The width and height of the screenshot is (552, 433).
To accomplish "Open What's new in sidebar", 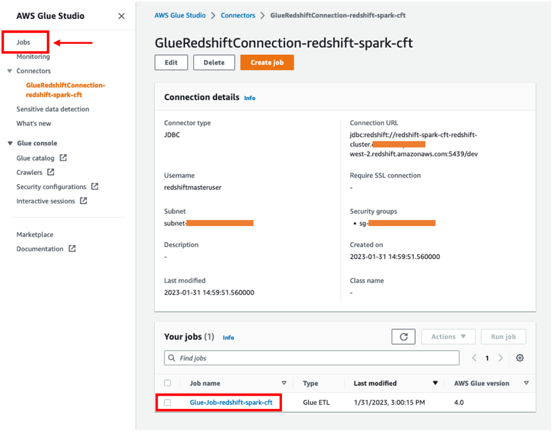I will click(34, 123).
